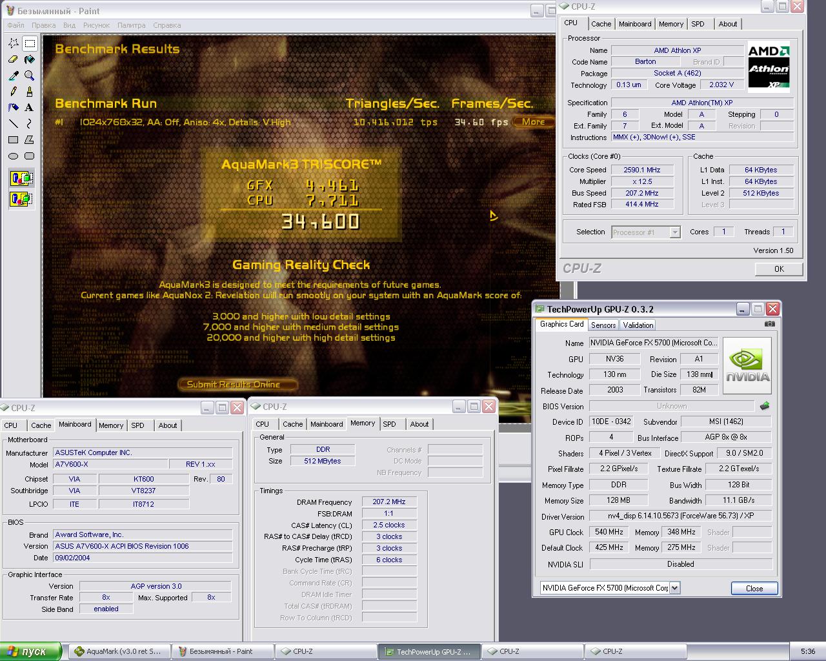Click Close button in GPU-Z
Image resolution: width=826 pixels, height=661 pixels.
point(754,588)
